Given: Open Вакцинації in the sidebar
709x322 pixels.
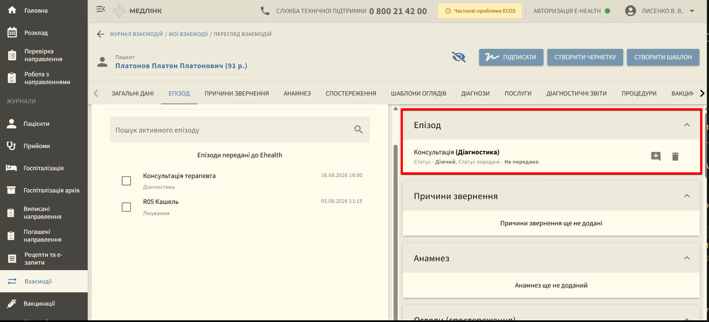Looking at the screenshot, I should coord(44,303).
